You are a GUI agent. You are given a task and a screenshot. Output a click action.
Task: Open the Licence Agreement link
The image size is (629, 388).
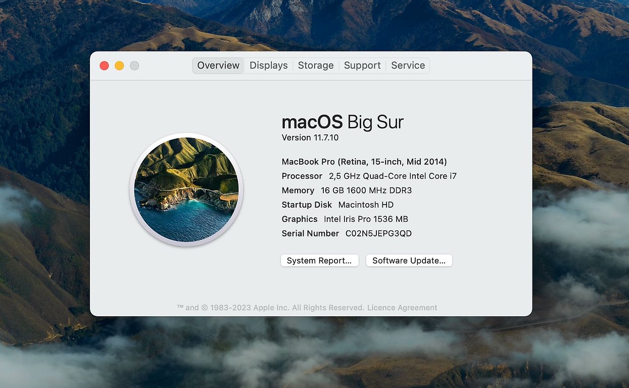[x=402, y=308]
